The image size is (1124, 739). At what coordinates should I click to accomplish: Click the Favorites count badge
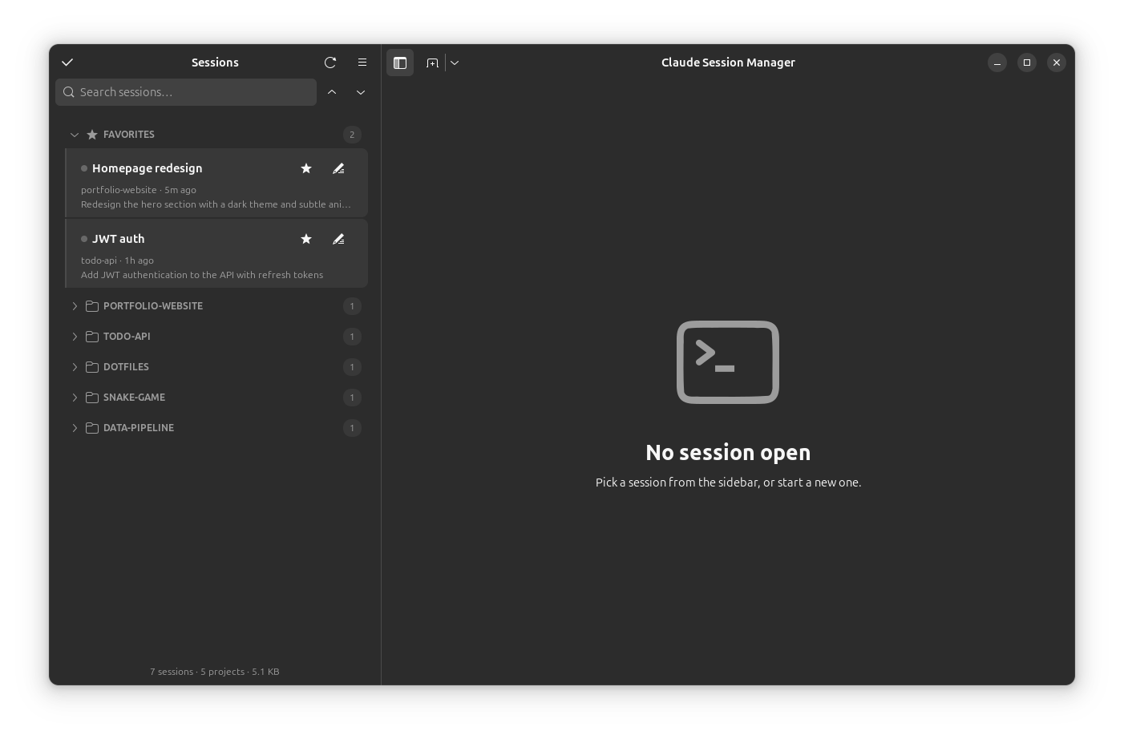coord(352,135)
